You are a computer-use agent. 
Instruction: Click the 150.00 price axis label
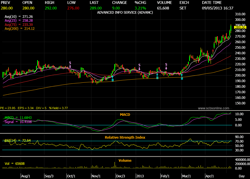[240, 103]
